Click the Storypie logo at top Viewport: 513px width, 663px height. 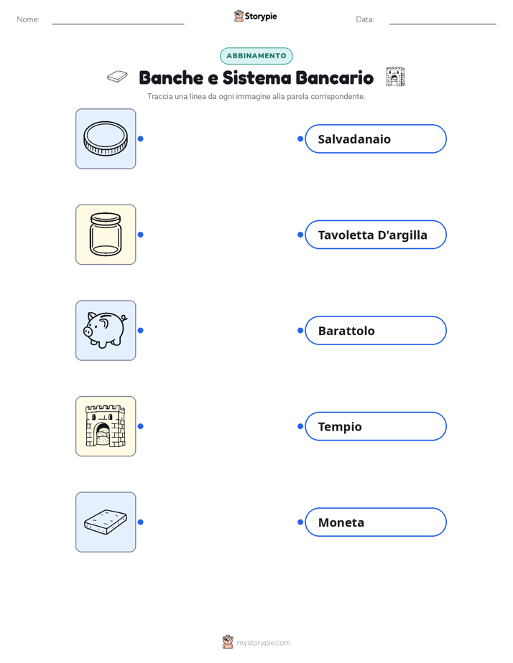(256, 16)
